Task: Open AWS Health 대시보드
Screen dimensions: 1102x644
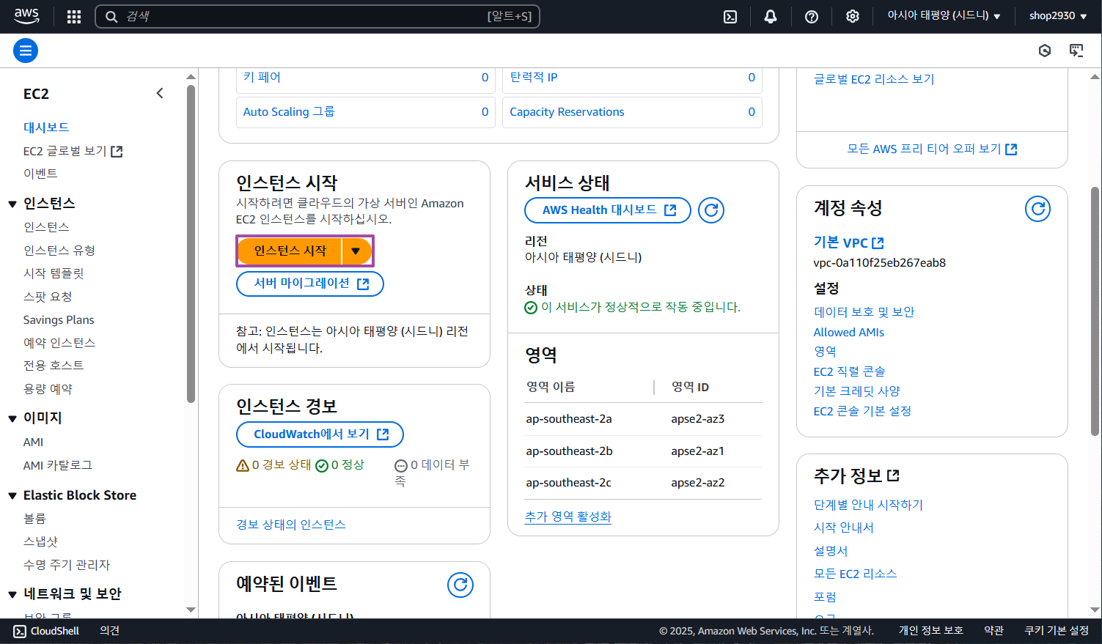Action: pyautogui.click(x=608, y=210)
